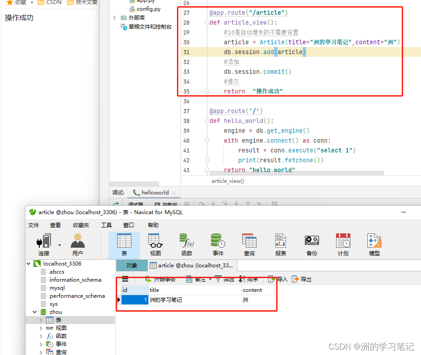Click the Filter (筛选) button
Image resolution: width=421 pixels, height=355 pixels.
pos(225,279)
